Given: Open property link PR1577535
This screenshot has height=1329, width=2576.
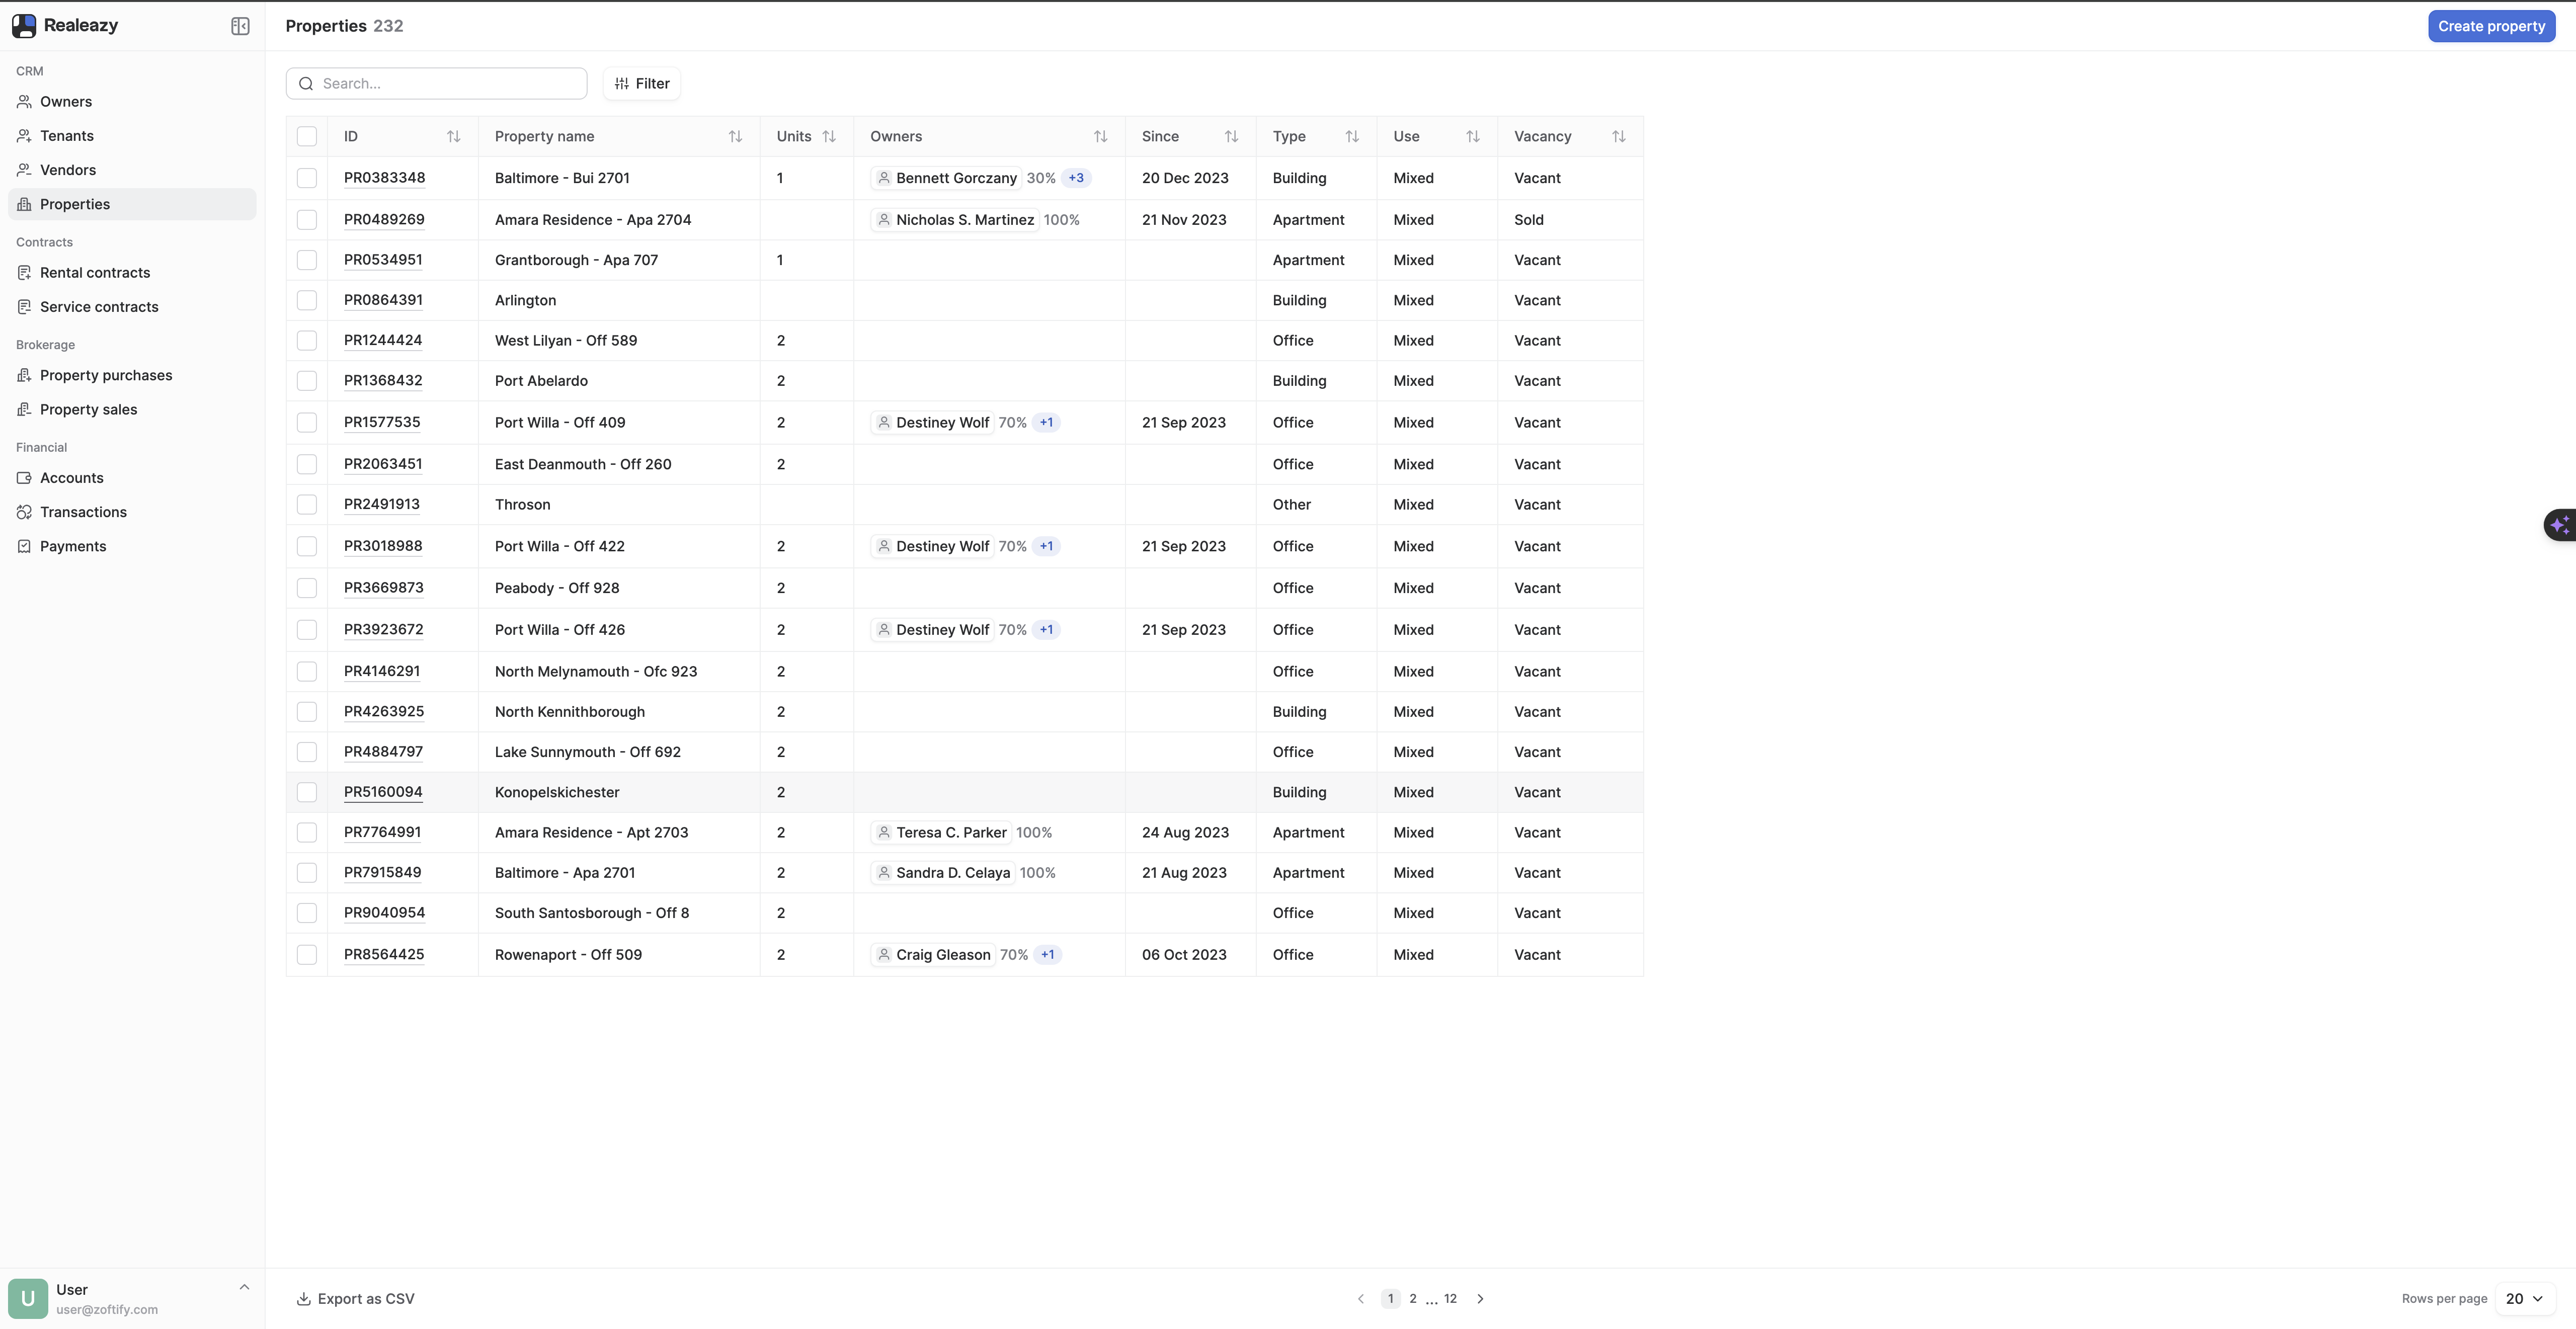Looking at the screenshot, I should point(382,422).
